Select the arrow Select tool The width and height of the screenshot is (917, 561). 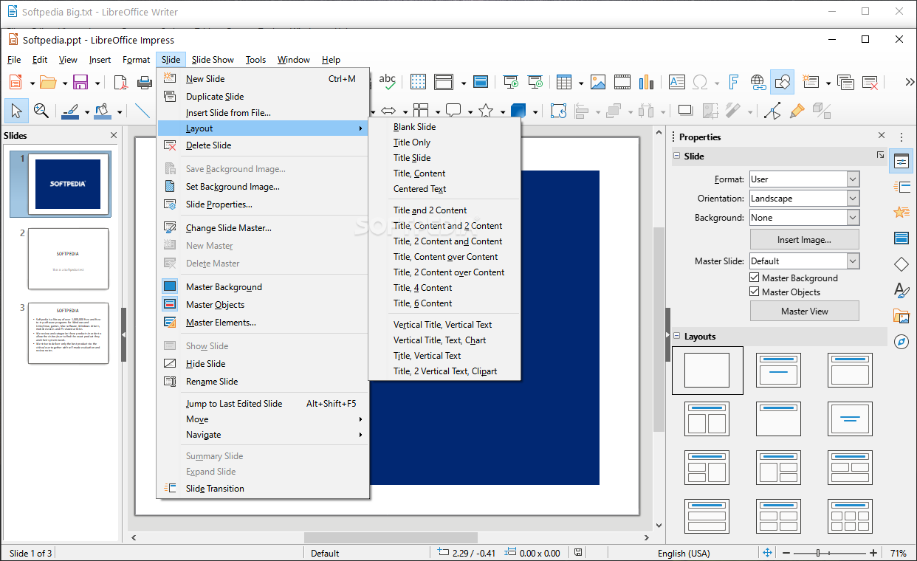pos(16,111)
